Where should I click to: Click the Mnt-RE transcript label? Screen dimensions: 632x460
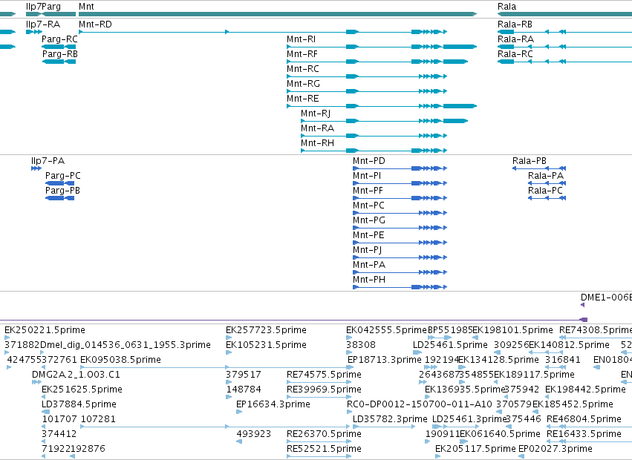point(303,99)
